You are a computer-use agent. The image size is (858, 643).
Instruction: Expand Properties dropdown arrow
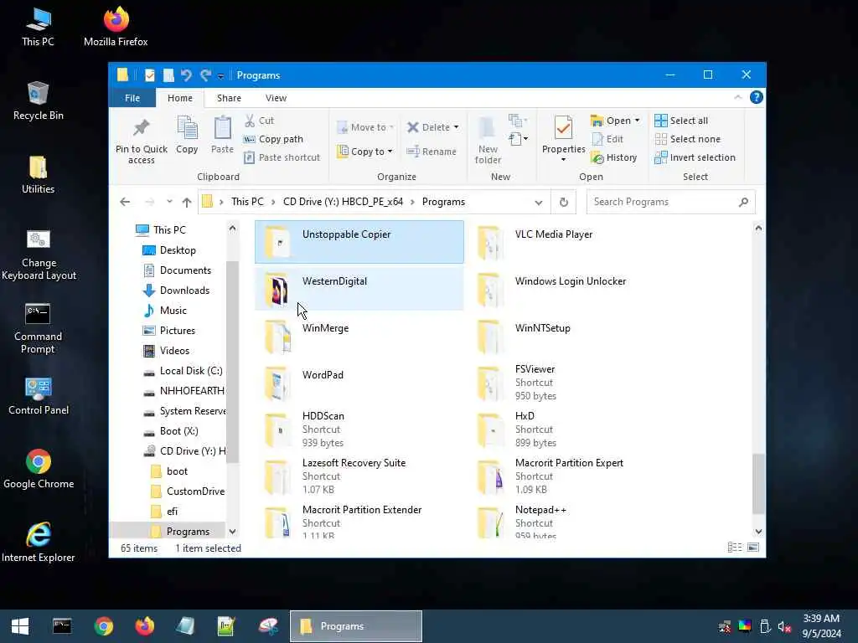point(563,160)
